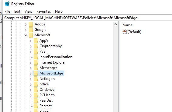The height and width of the screenshot is (112, 172).
Task: Click the AppV folder icon
Action: coord(36,41)
